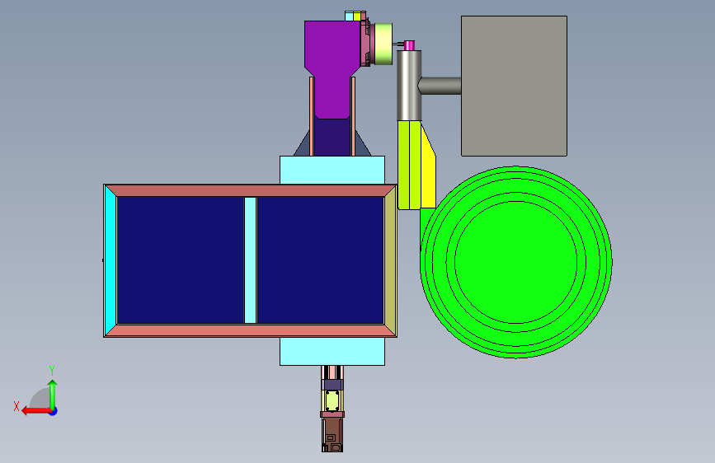Click the green Y axis arrow
The height and width of the screenshot is (463, 715).
coord(53,395)
